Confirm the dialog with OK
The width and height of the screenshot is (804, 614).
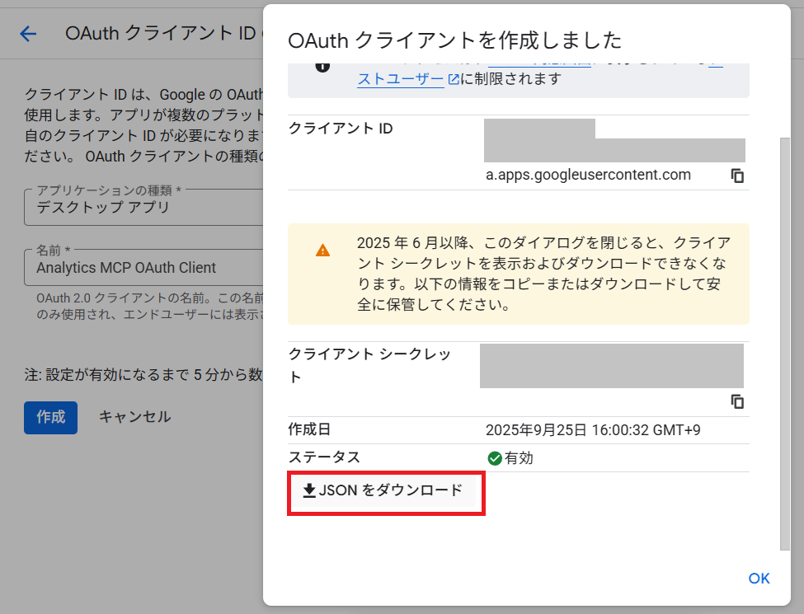tap(759, 579)
